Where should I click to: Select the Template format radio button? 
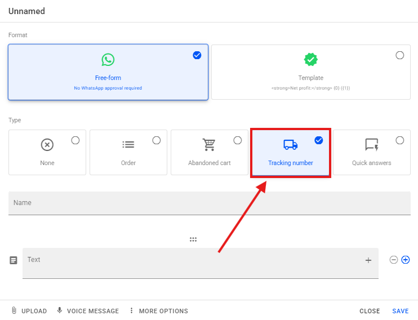click(x=399, y=55)
